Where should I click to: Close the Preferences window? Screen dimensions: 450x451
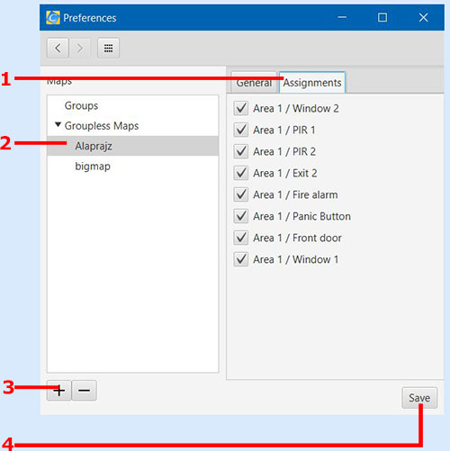pyautogui.click(x=423, y=17)
